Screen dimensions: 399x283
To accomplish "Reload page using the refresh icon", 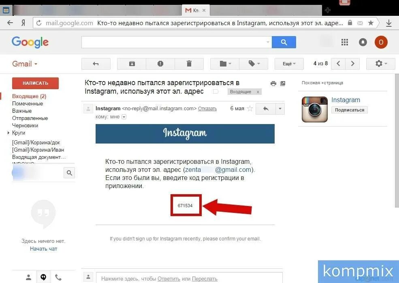I will pos(38,23).
